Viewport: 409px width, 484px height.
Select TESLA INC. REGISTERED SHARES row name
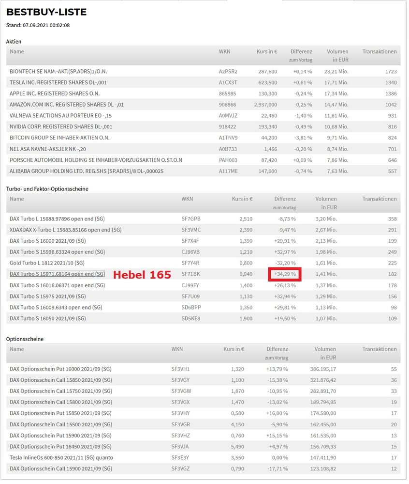(x=58, y=83)
